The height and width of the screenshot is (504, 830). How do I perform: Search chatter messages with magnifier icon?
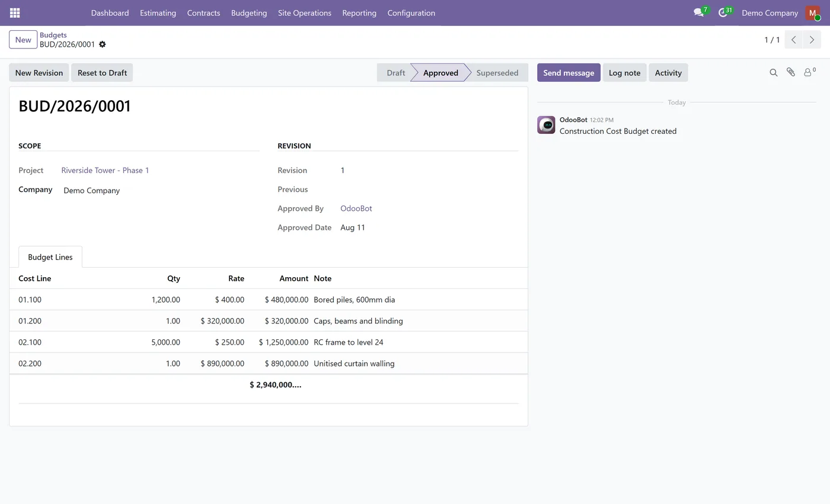pos(774,73)
